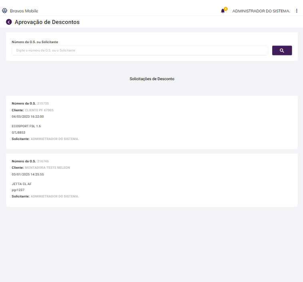Focus the O.S. number search field

click(x=140, y=50)
